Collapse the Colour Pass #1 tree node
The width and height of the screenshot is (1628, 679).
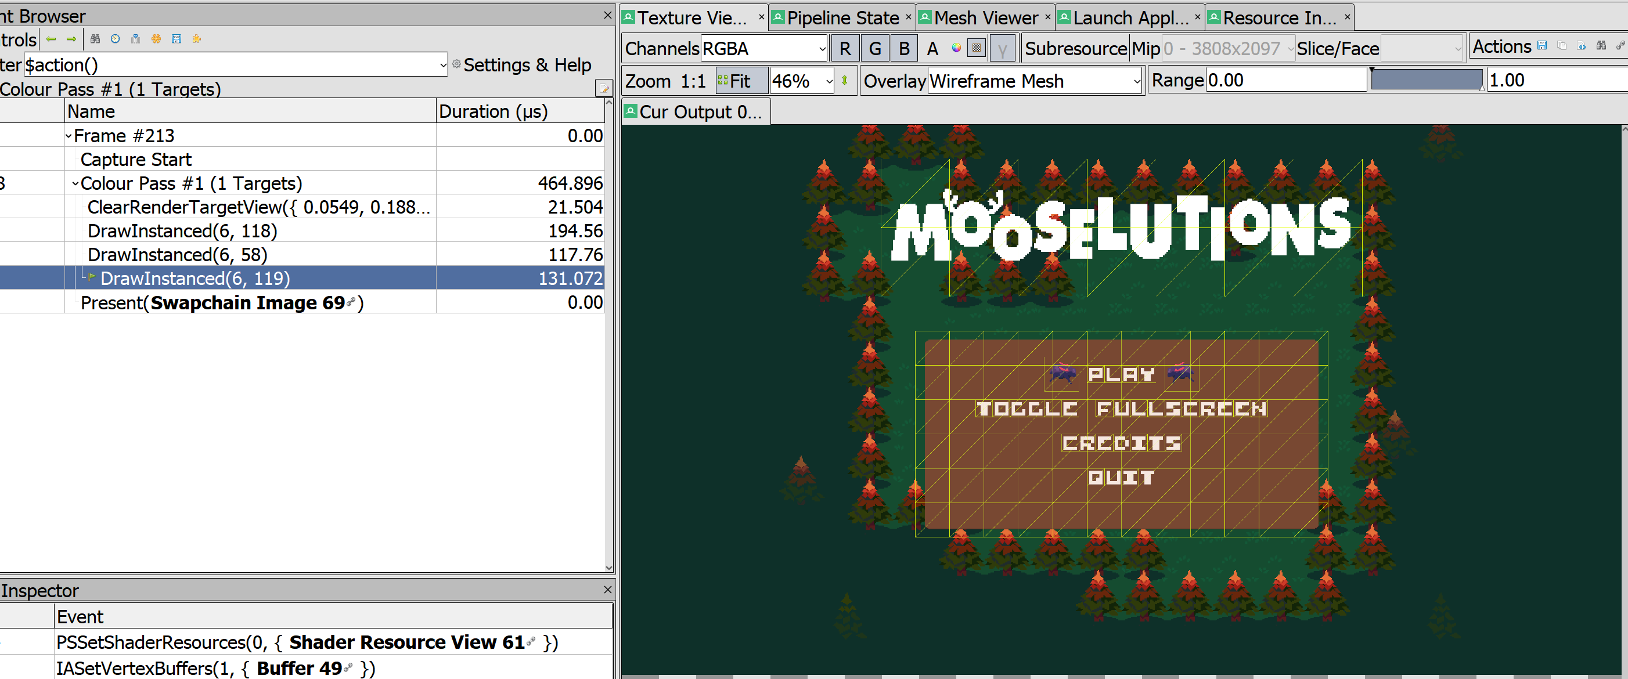(x=75, y=184)
